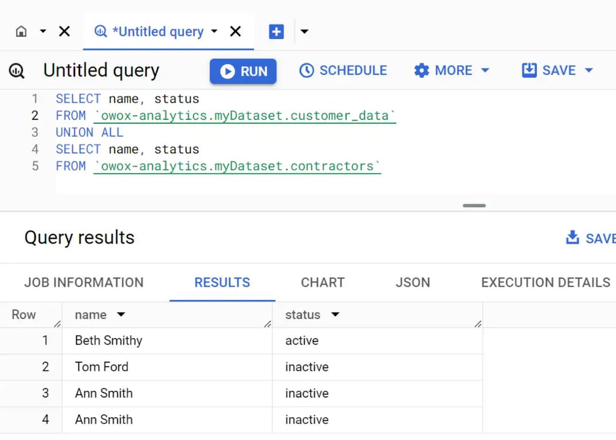Place cursor on UNION ALL line

[x=89, y=132]
